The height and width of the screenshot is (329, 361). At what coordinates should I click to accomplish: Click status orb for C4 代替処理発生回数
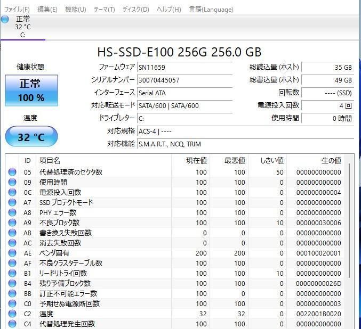tap(12, 324)
